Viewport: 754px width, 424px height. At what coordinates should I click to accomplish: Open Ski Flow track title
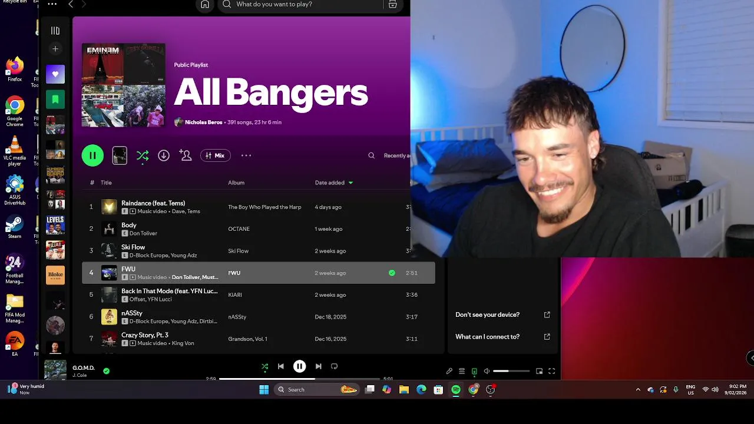[x=133, y=247]
